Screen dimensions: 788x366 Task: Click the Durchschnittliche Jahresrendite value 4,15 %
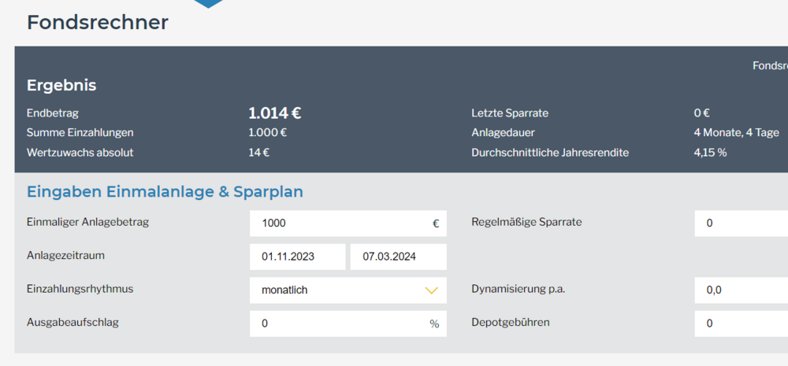click(x=710, y=153)
